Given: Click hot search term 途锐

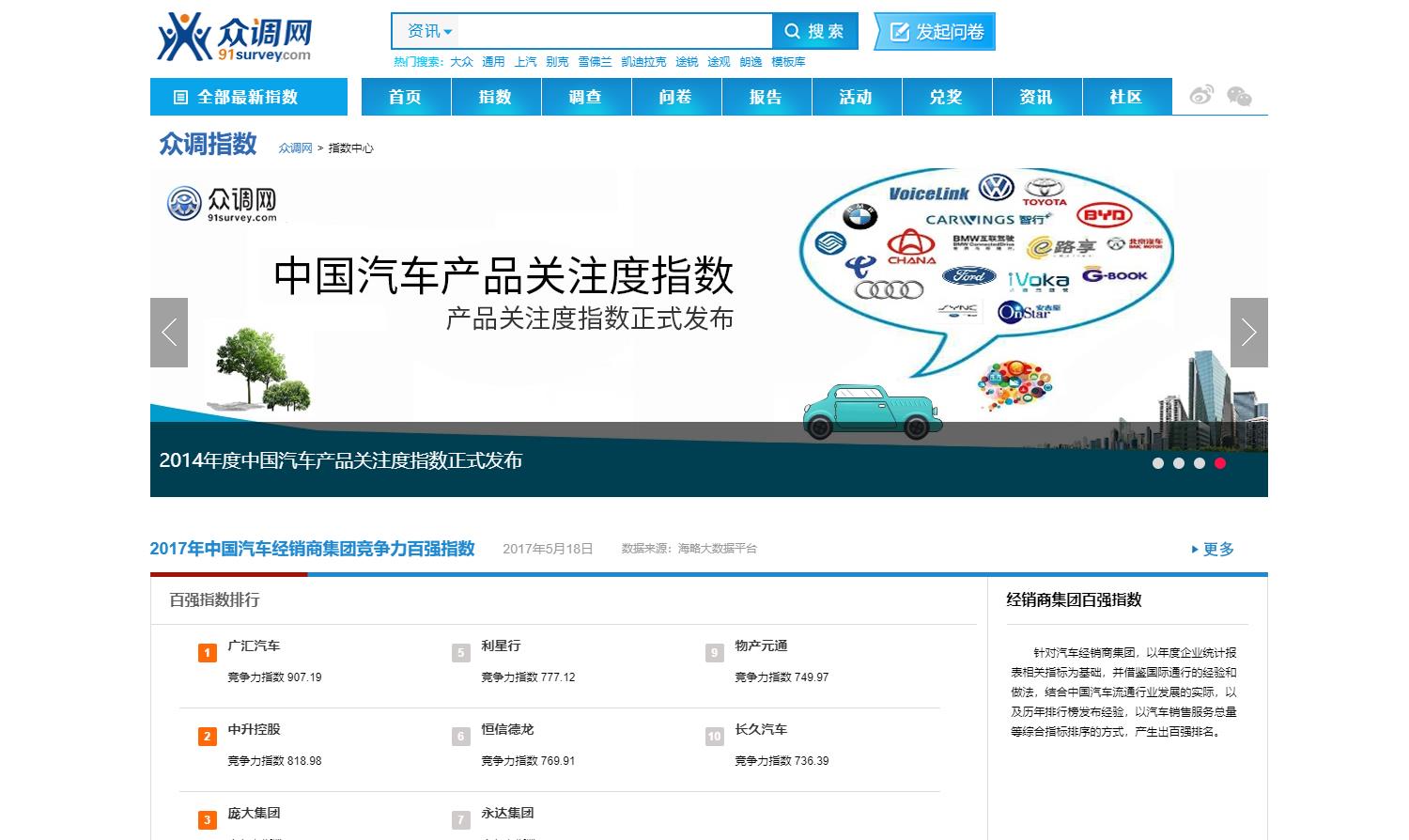Looking at the screenshot, I should 687,62.
